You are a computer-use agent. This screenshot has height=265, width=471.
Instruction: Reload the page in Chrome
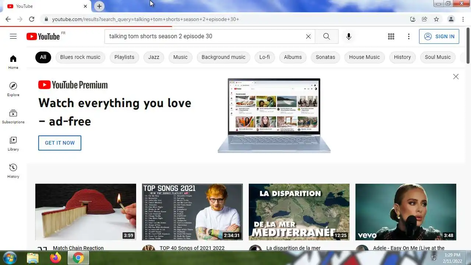[x=32, y=19]
